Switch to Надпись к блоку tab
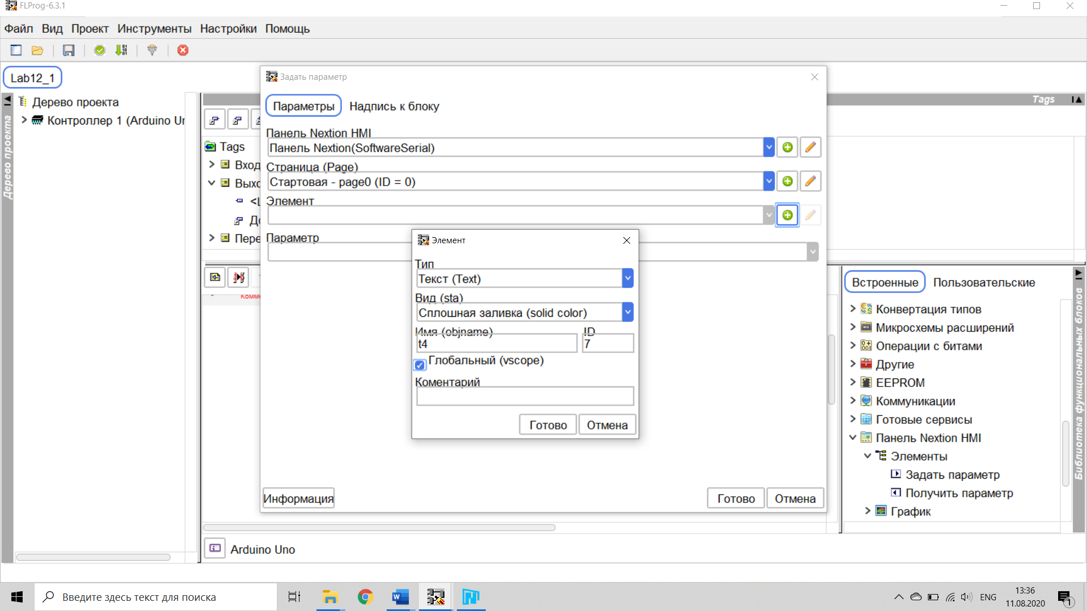 (394, 106)
